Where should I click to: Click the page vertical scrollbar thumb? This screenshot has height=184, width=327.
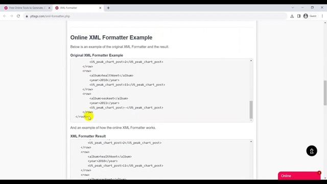[x=325, y=93]
